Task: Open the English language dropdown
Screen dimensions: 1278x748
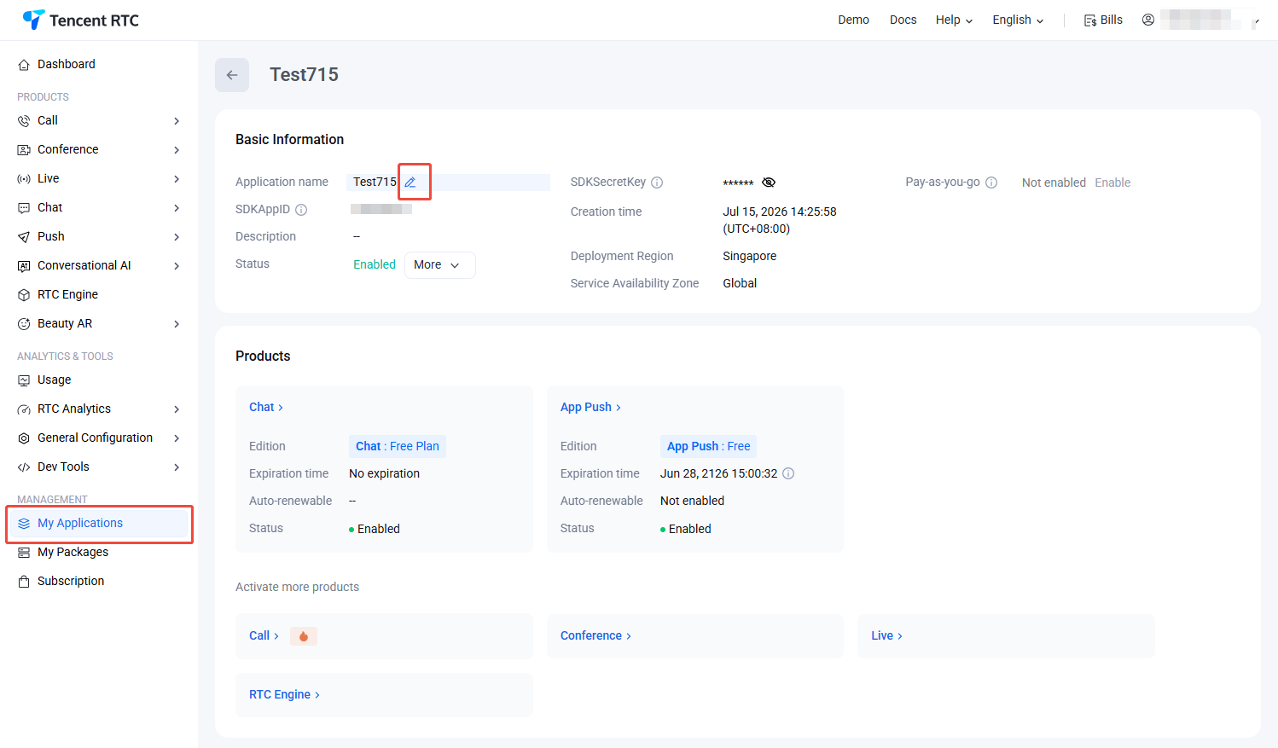Action: (1018, 20)
